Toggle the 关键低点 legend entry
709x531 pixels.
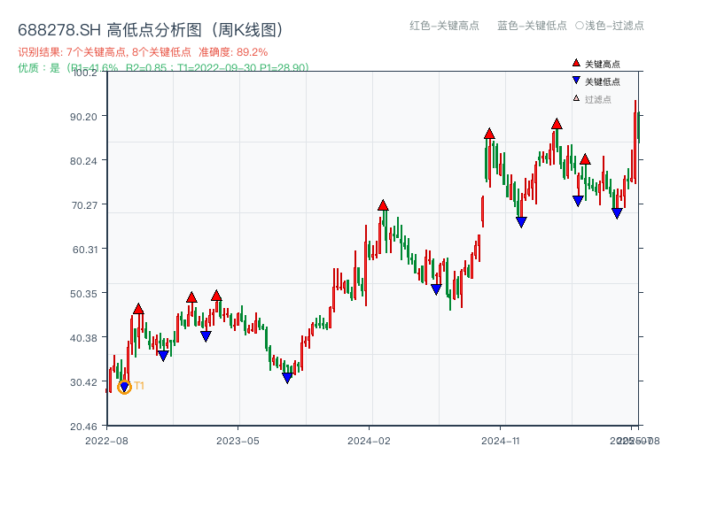click(596, 81)
